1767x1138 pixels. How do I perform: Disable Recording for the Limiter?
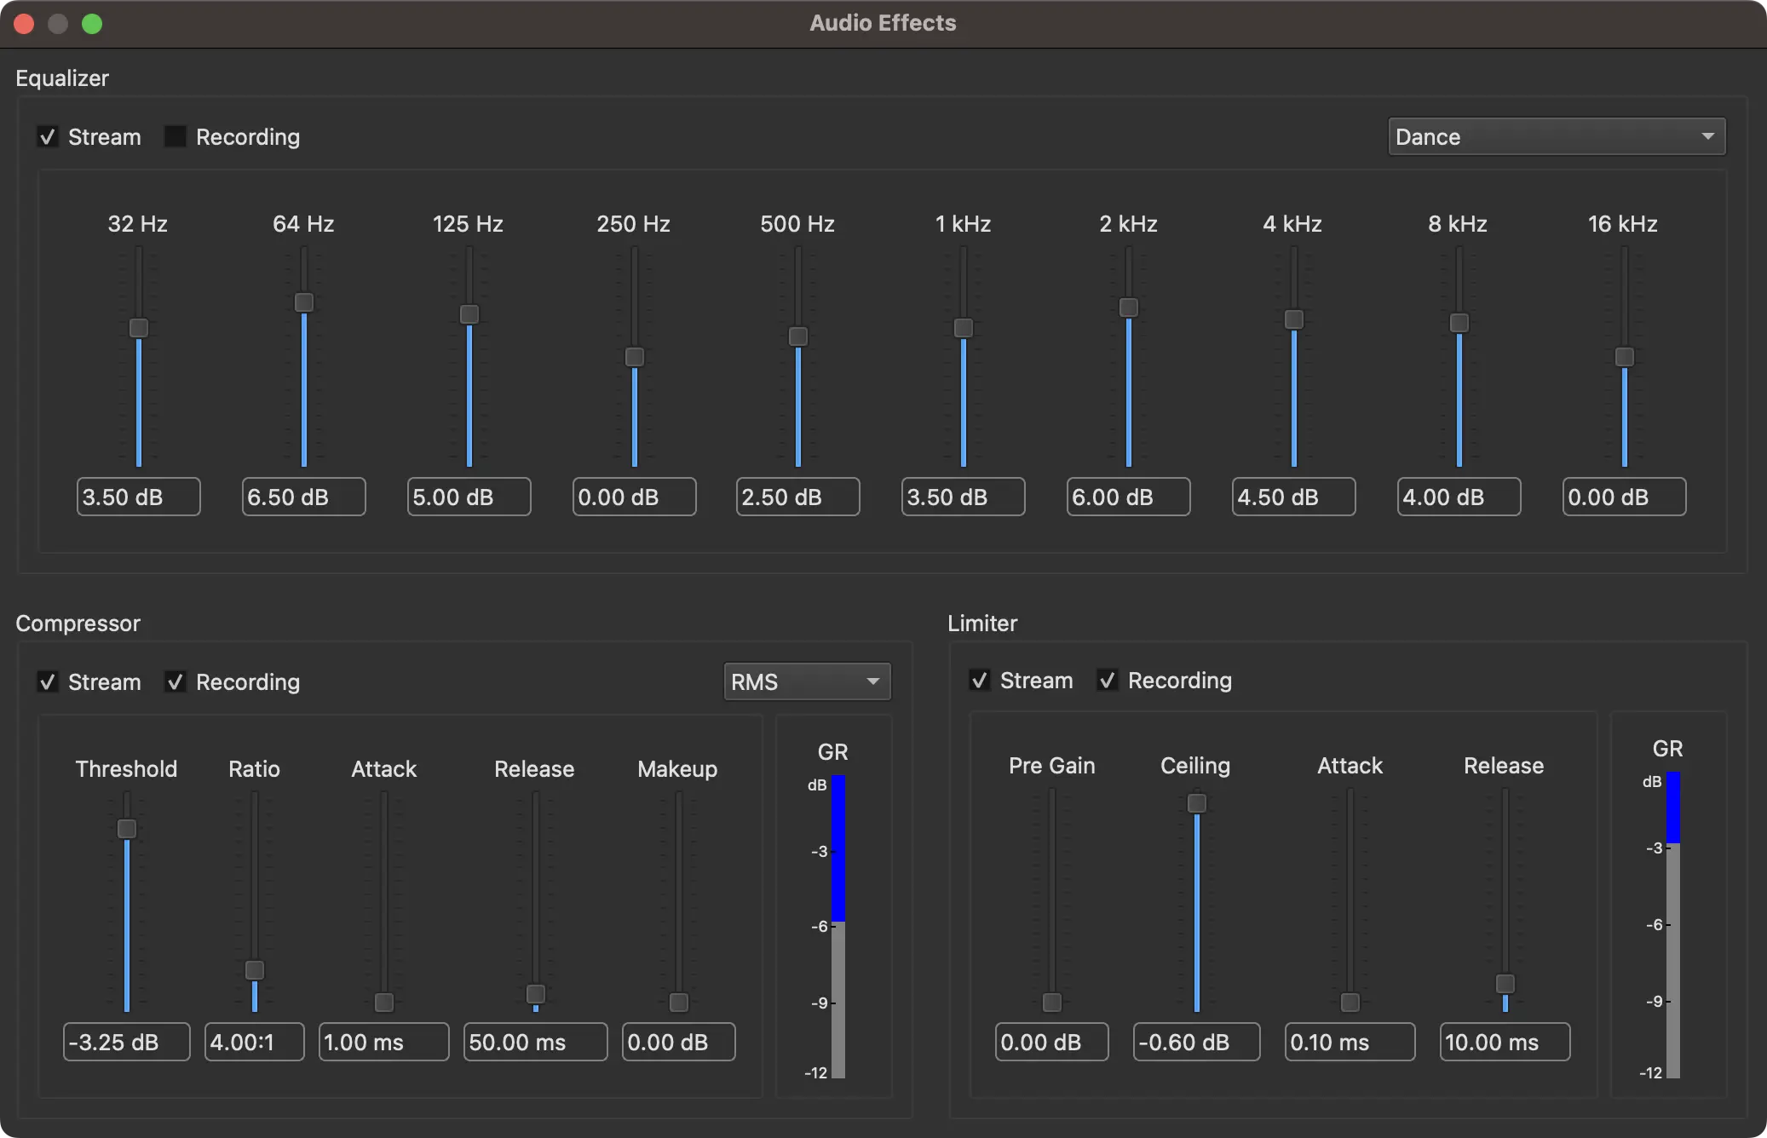click(x=1107, y=680)
